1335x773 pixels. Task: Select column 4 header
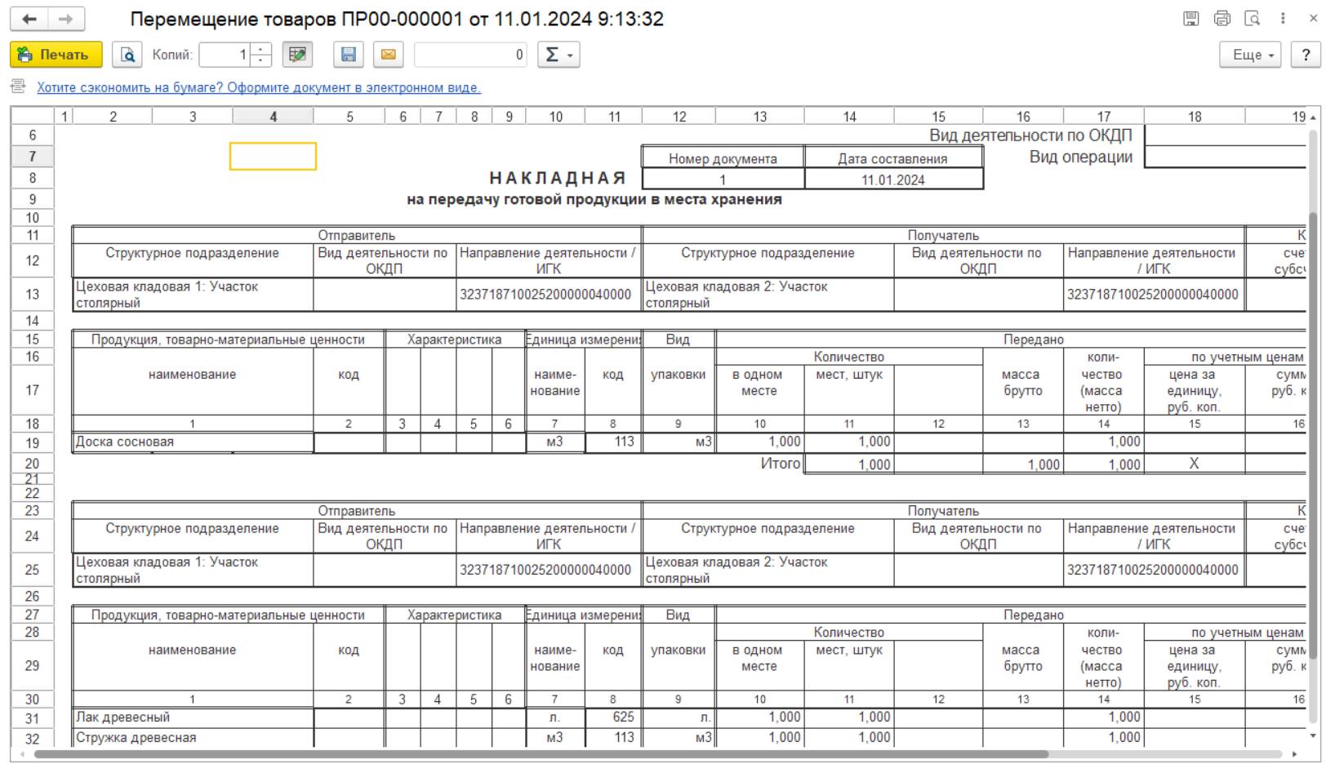coord(273,117)
